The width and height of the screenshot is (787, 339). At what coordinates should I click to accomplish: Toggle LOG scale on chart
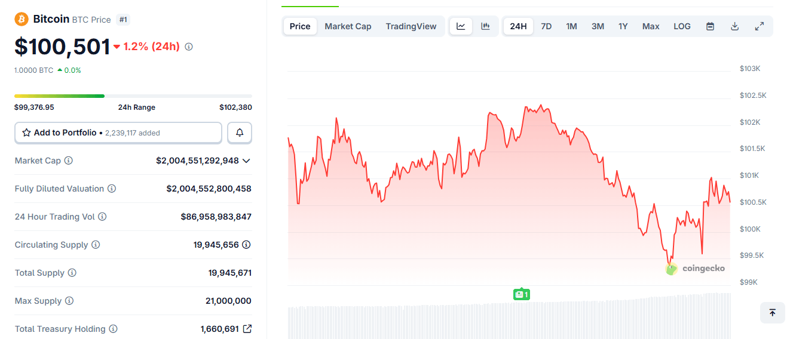(682, 26)
